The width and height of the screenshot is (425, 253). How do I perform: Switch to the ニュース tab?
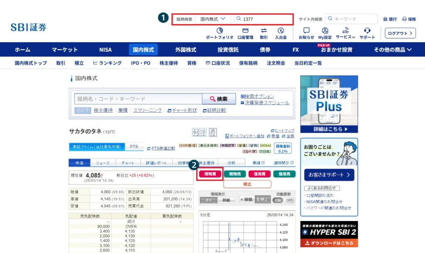tap(103, 163)
